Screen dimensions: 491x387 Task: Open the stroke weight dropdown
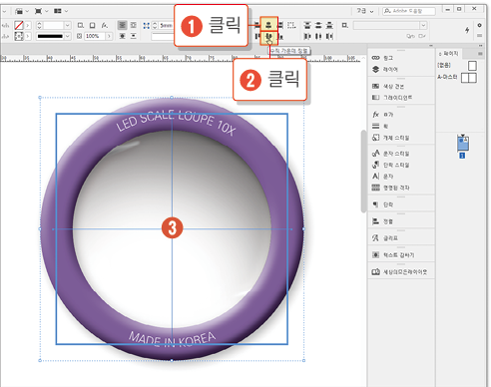click(x=68, y=25)
